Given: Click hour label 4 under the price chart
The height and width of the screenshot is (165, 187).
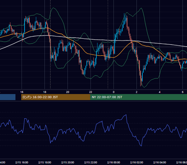Looking at the screenshot, I should [159, 92].
